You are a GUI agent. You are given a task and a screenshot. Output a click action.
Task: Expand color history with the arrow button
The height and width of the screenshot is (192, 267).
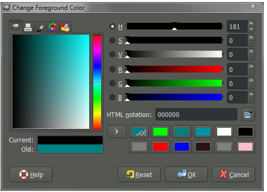point(117,131)
